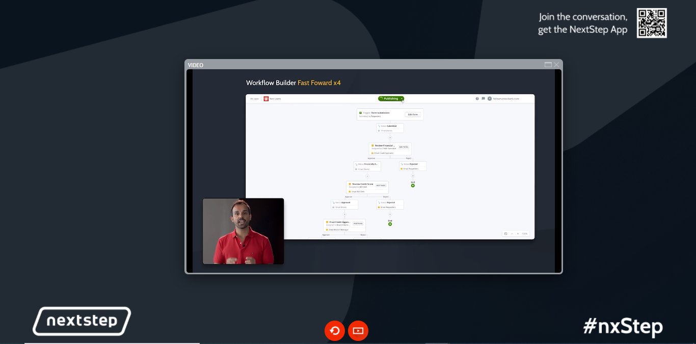The width and height of the screenshot is (696, 344).
Task: Expand the plus connector above Final Credit Approval
Action: 344,214
